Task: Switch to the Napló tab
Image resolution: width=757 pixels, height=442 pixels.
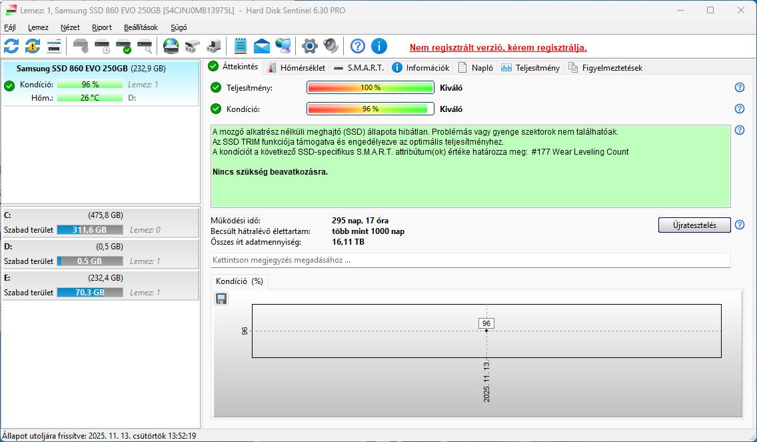Action: [476, 67]
